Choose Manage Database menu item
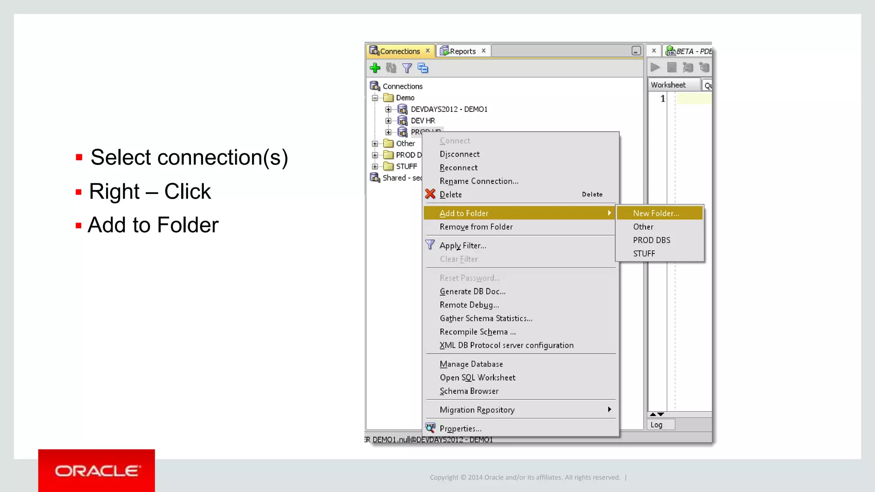Viewport: 875px width, 492px height. (520, 364)
